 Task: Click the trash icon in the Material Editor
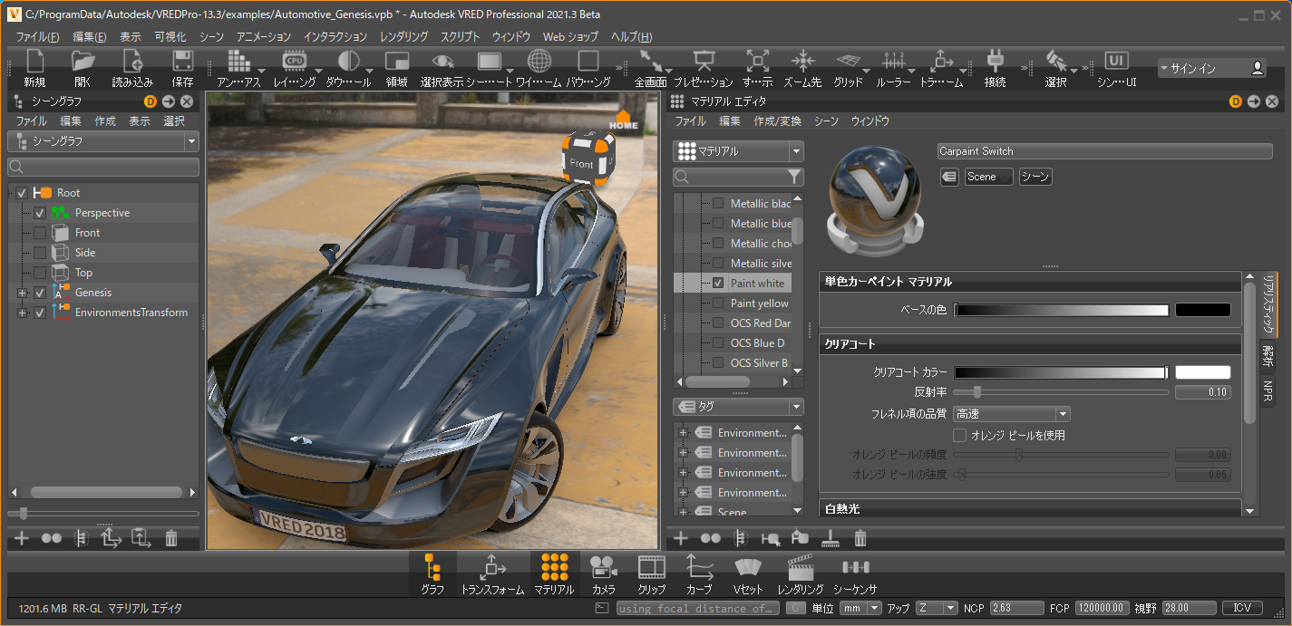860,539
